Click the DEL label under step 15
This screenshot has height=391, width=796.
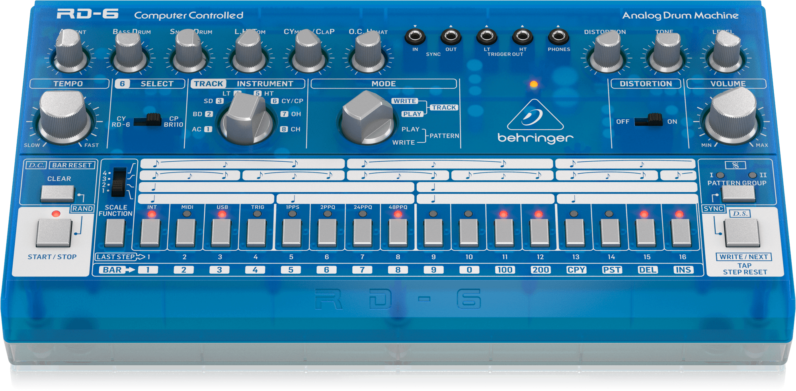pyautogui.click(x=647, y=270)
